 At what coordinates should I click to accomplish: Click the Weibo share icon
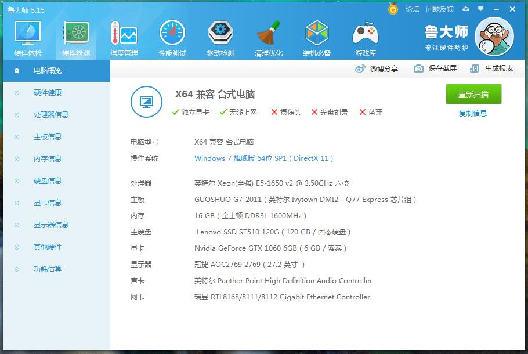click(360, 68)
